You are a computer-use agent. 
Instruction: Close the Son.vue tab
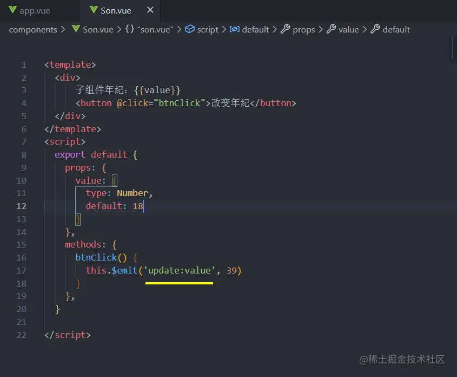(x=150, y=10)
